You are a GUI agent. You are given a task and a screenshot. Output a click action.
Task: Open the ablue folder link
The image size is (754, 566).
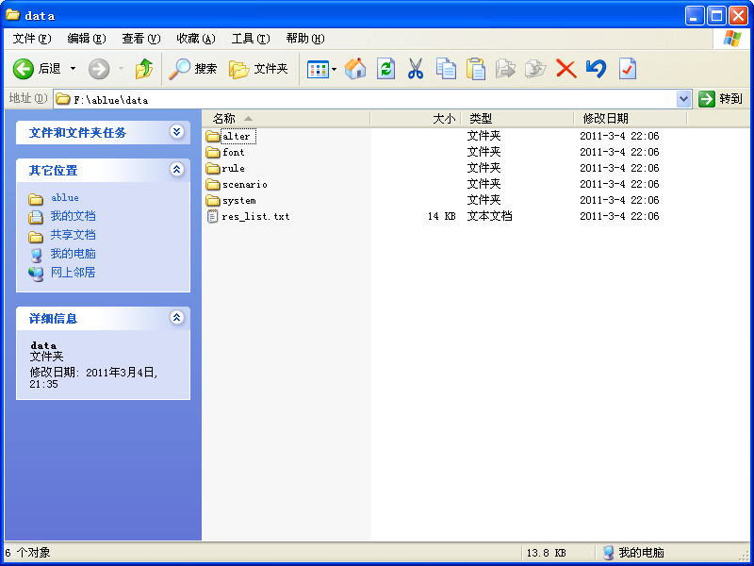(x=65, y=198)
